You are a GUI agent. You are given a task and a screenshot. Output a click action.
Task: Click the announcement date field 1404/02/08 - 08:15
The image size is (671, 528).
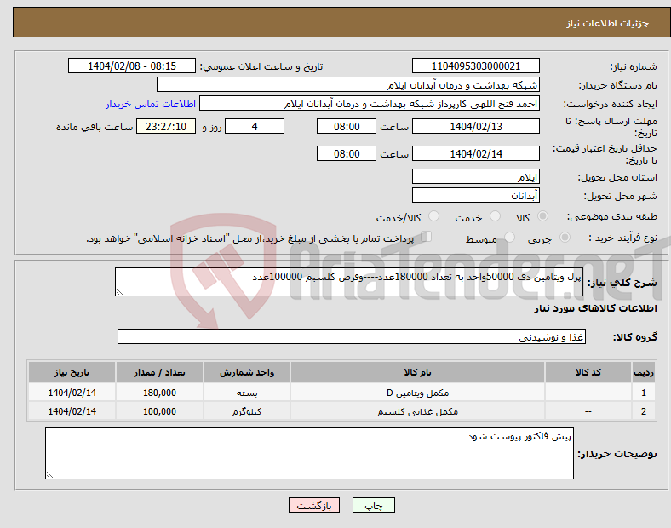pos(132,66)
